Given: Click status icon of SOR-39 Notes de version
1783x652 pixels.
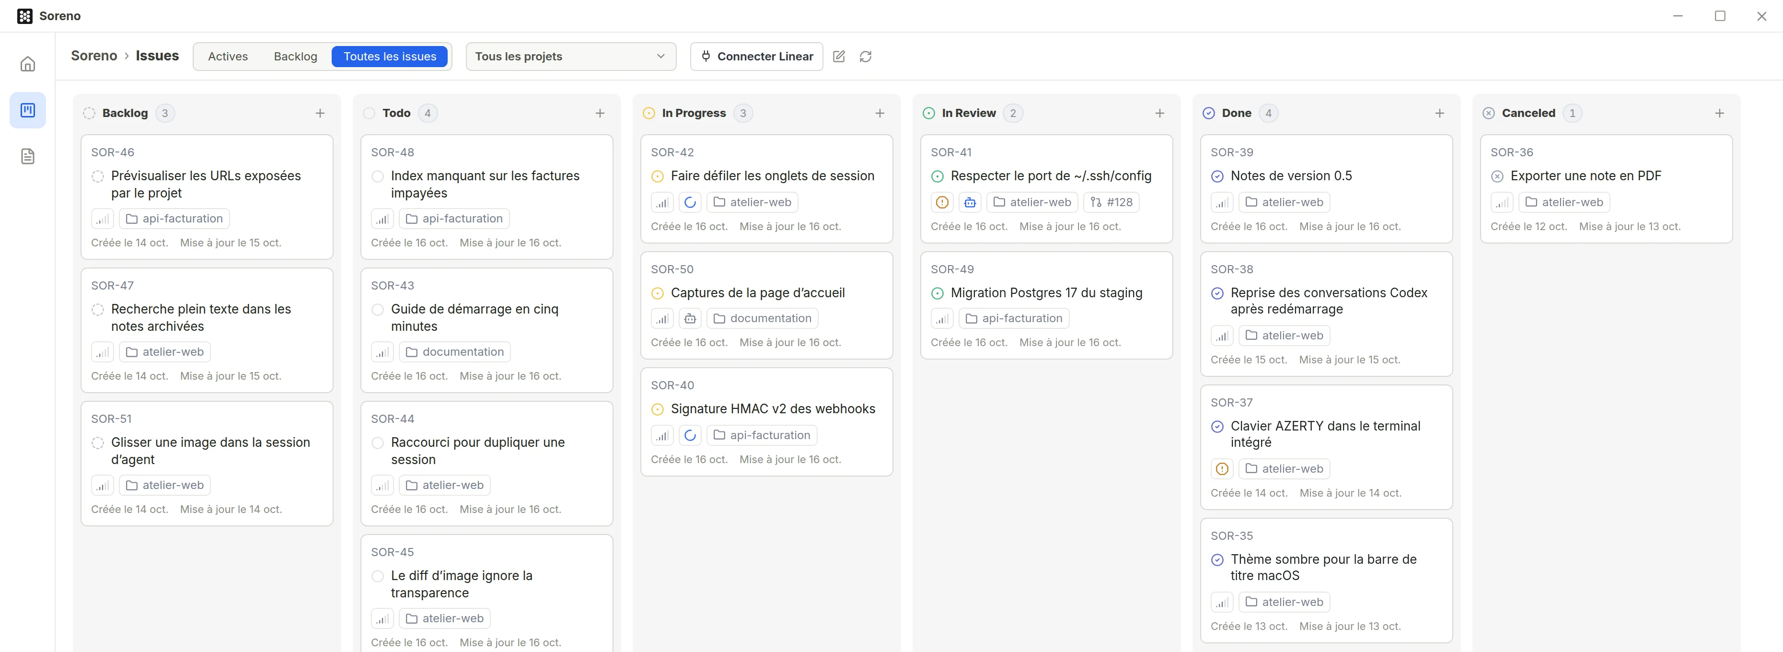Looking at the screenshot, I should pyautogui.click(x=1217, y=176).
